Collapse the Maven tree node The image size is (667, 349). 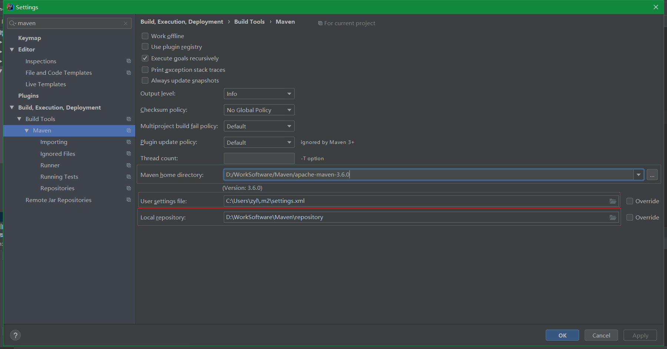[27, 131]
